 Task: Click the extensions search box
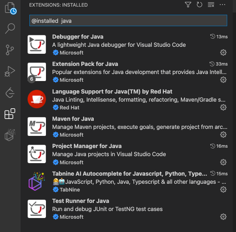128,21
